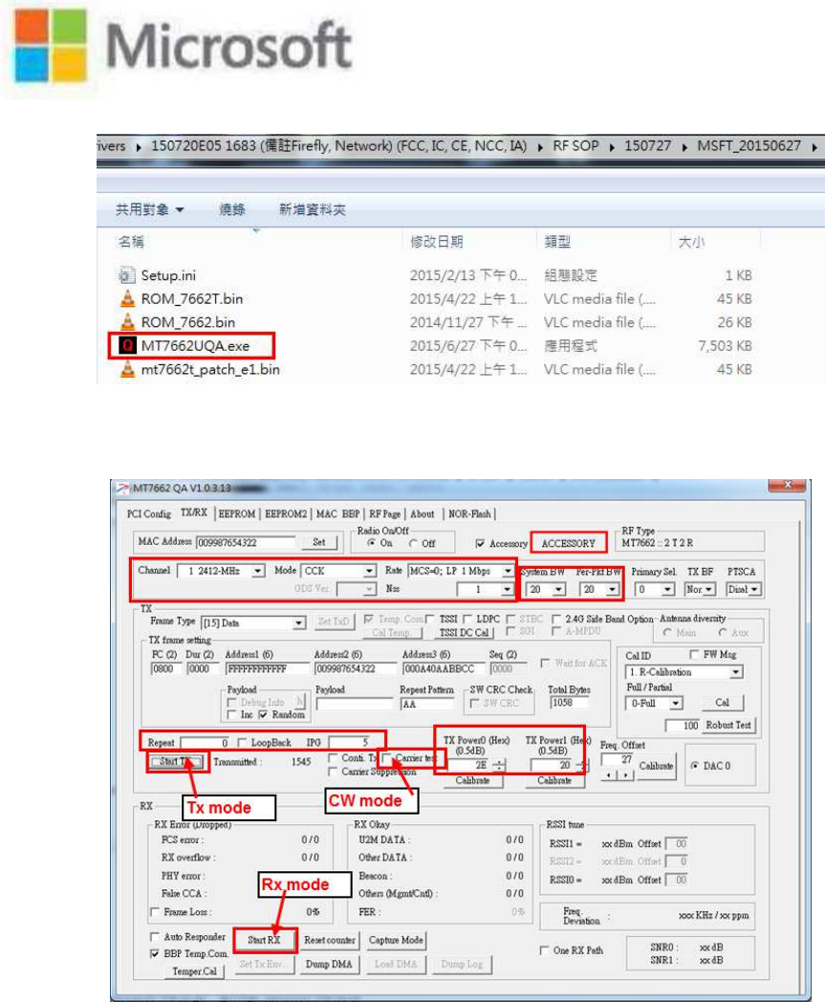The image size is (825, 1002).
Task: Click the Start TX button
Action: (176, 761)
